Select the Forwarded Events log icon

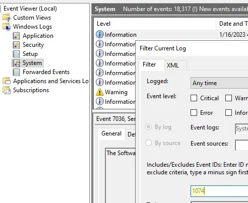point(16,72)
